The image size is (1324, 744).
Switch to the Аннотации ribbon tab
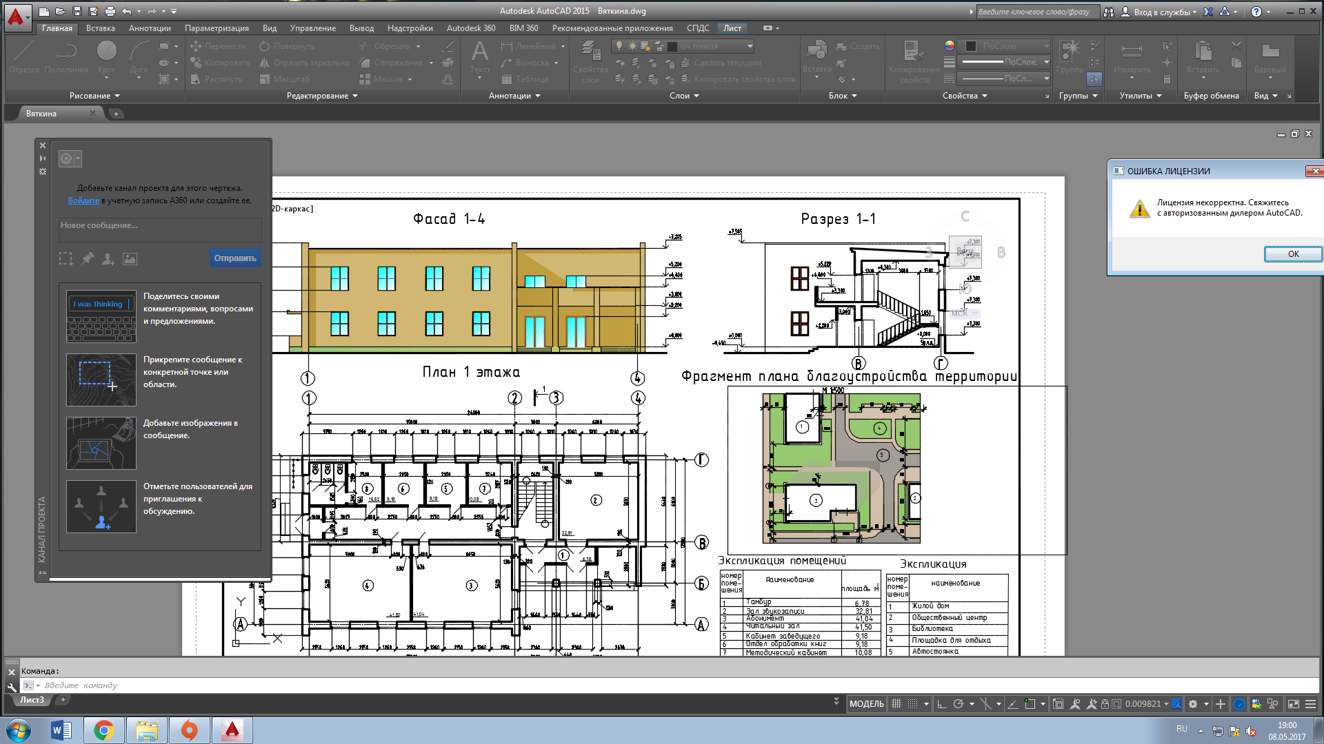tap(150, 28)
